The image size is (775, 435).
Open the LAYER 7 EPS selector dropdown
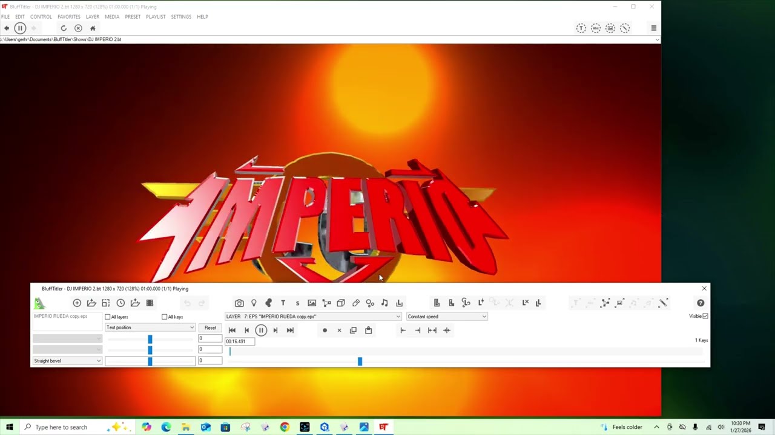coord(313,317)
